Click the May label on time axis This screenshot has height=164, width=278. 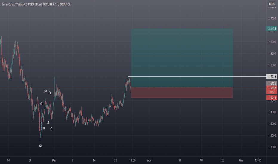[x=241, y=160]
